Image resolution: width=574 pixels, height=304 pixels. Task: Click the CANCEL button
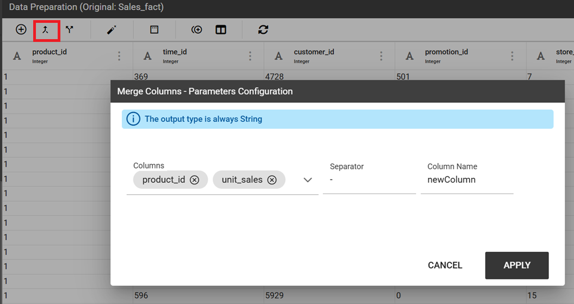coord(445,265)
